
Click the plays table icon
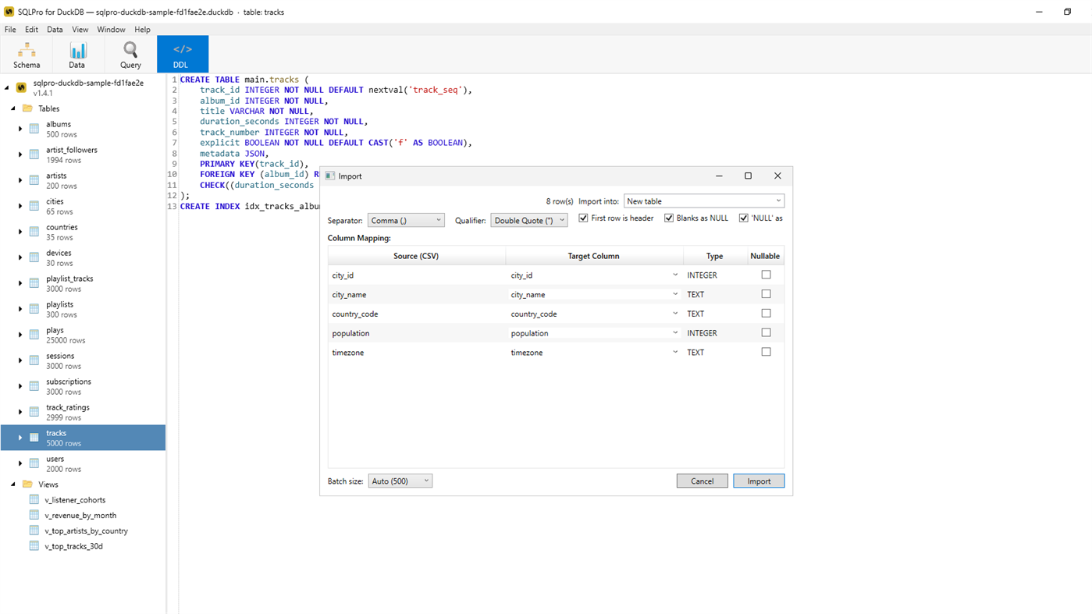coord(34,335)
